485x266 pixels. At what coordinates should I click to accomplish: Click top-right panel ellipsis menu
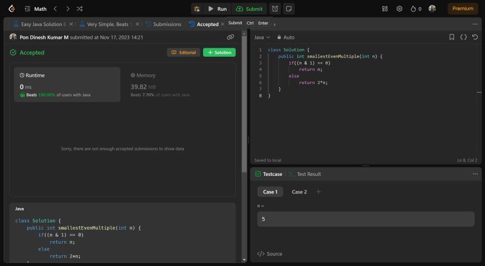point(475,24)
